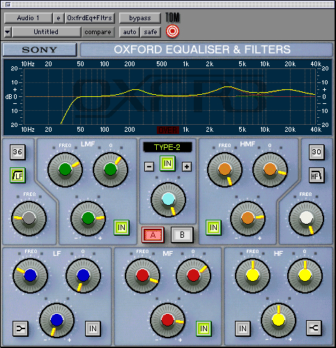
Task: Click the LF Q blue knob
Action: coord(84,275)
